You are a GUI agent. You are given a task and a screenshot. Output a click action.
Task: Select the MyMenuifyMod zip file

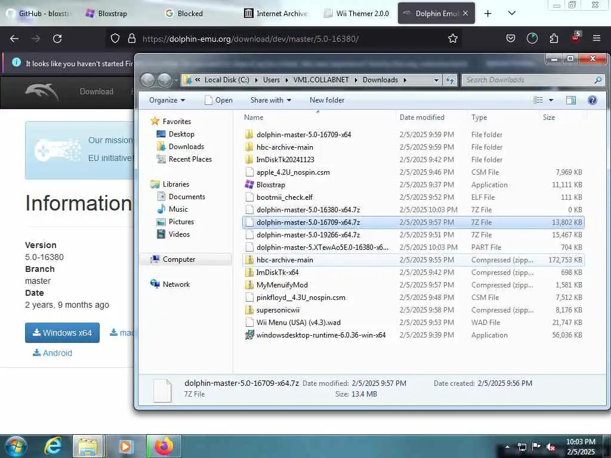coord(413,284)
